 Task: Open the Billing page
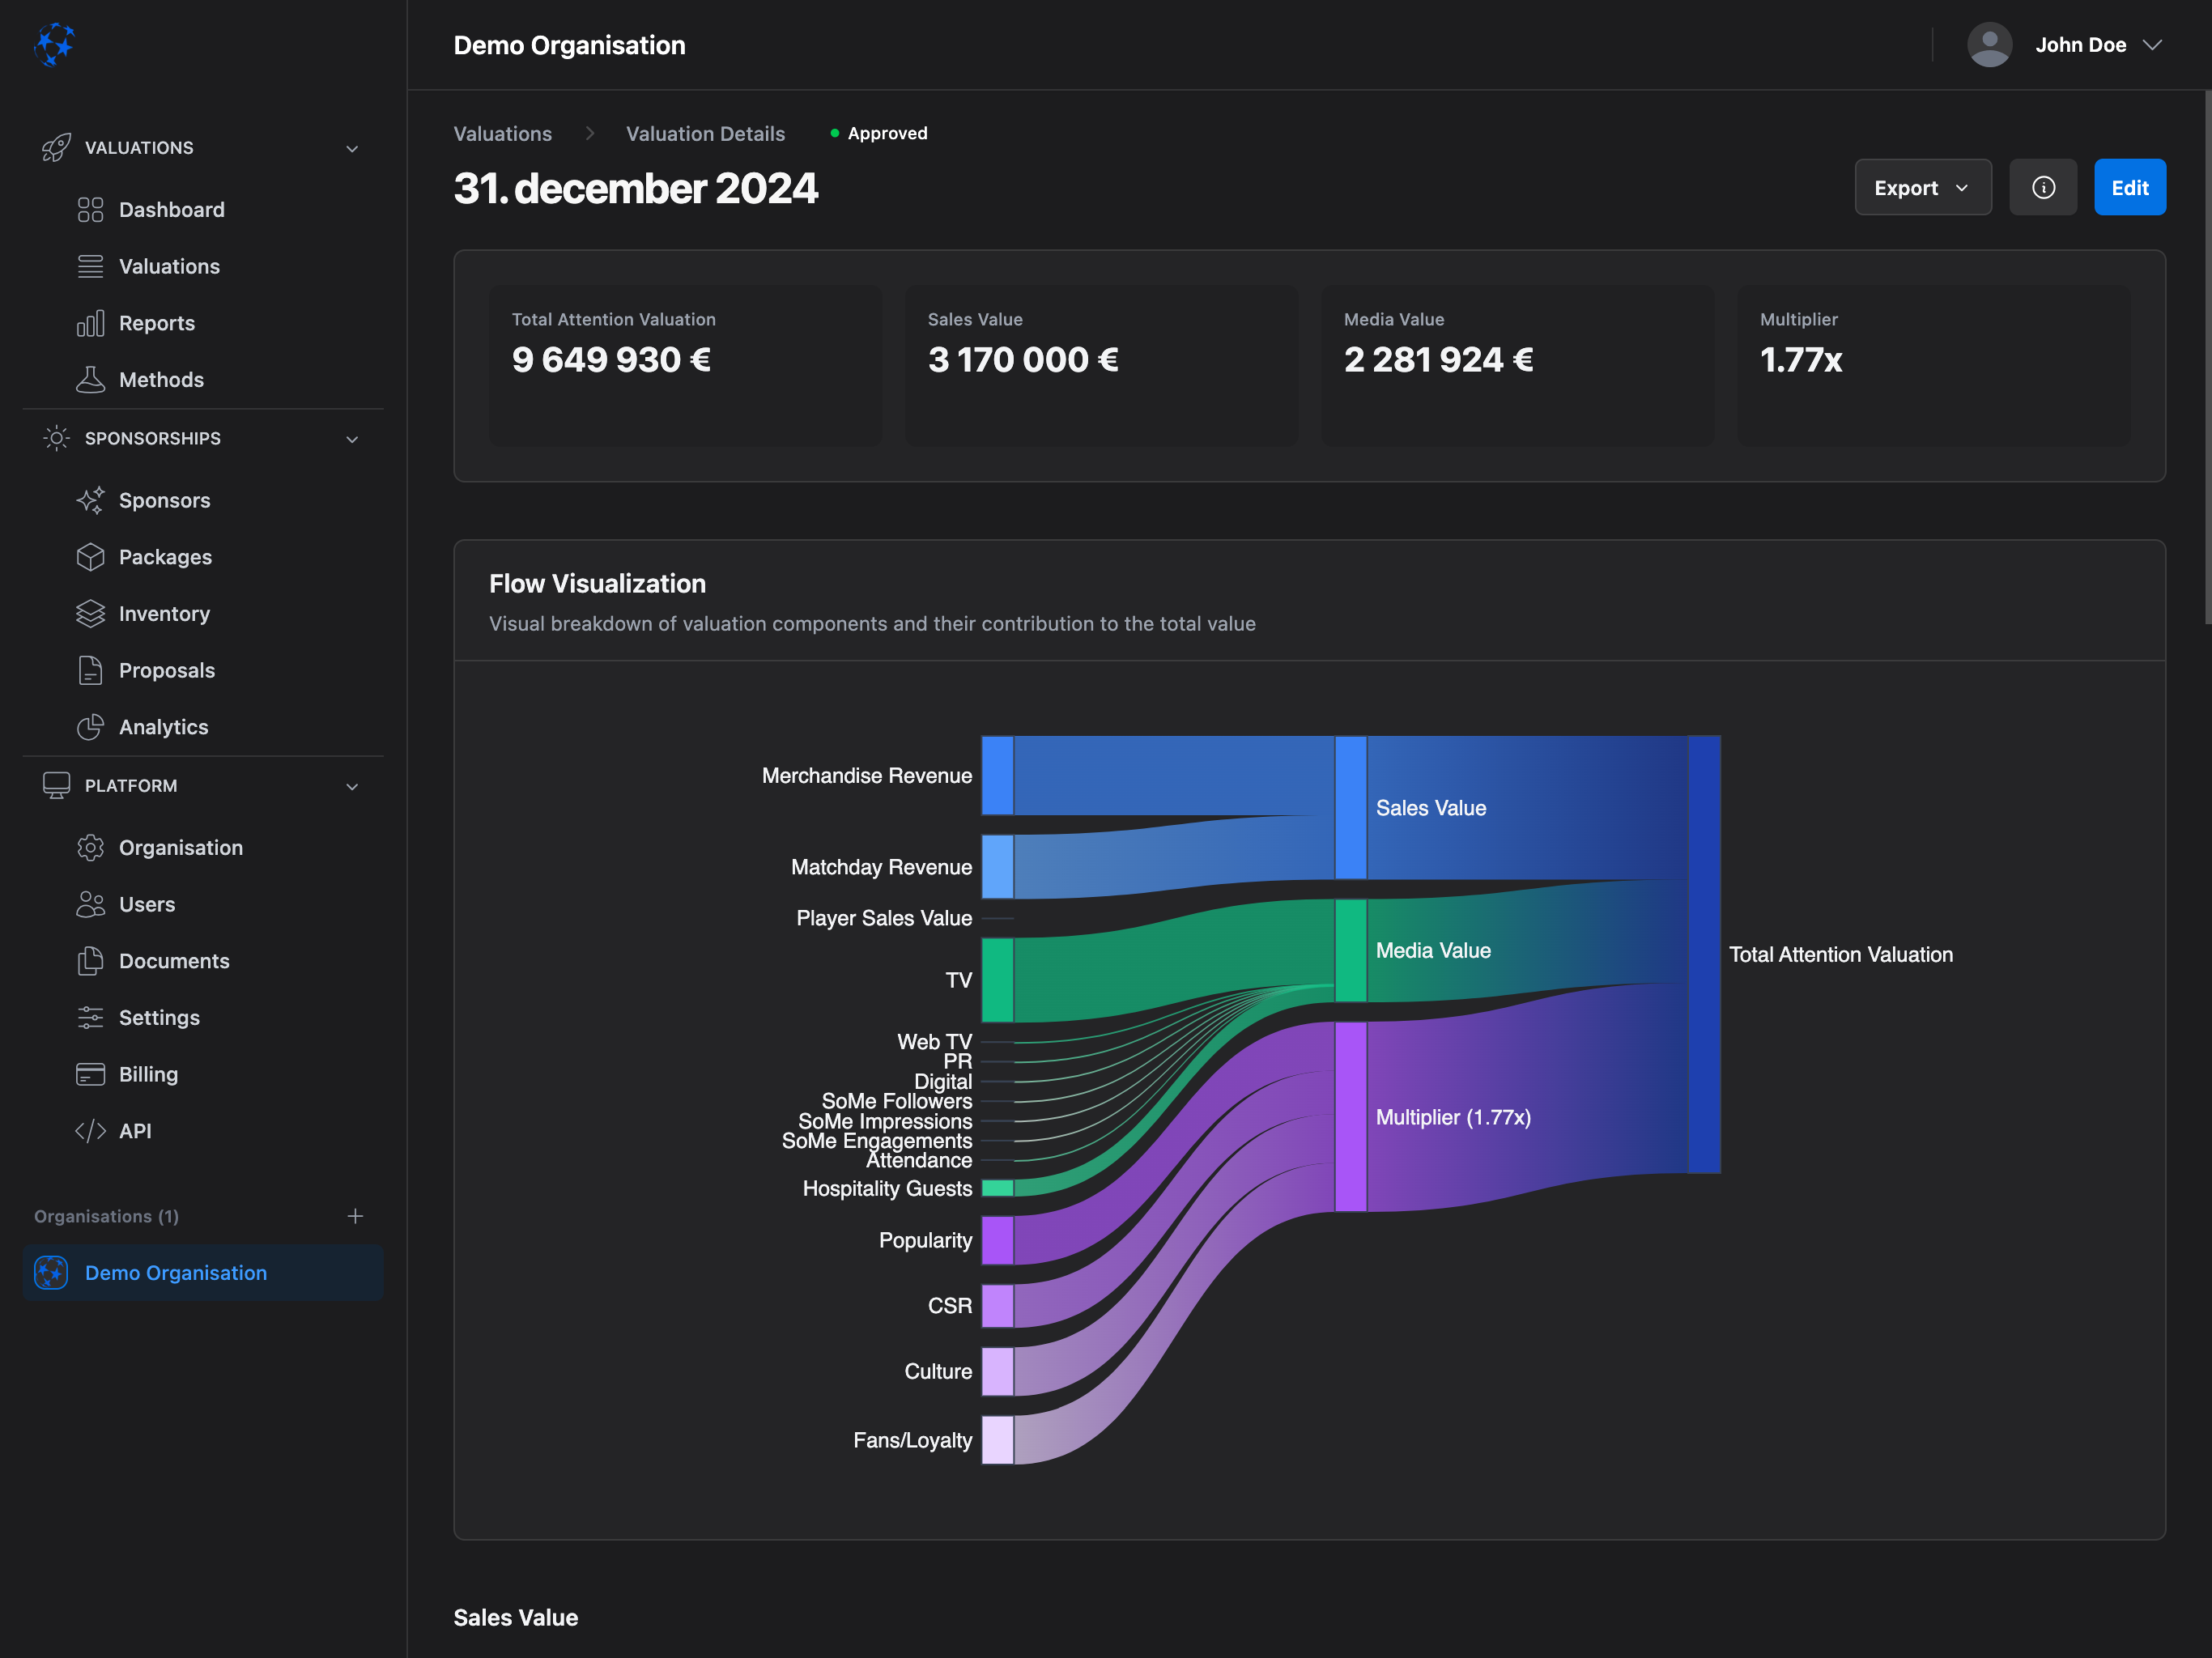[x=147, y=1074]
